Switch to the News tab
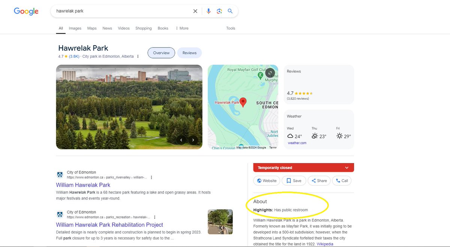The height and width of the screenshot is (247, 450). pos(107,28)
